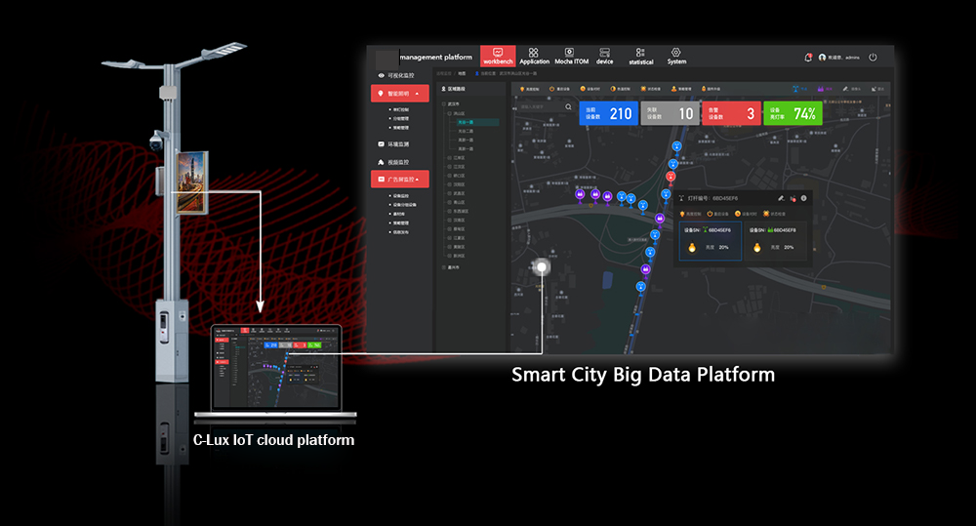This screenshot has height=526, width=976.
Task: Click the notification bell icon
Action: pos(808,58)
